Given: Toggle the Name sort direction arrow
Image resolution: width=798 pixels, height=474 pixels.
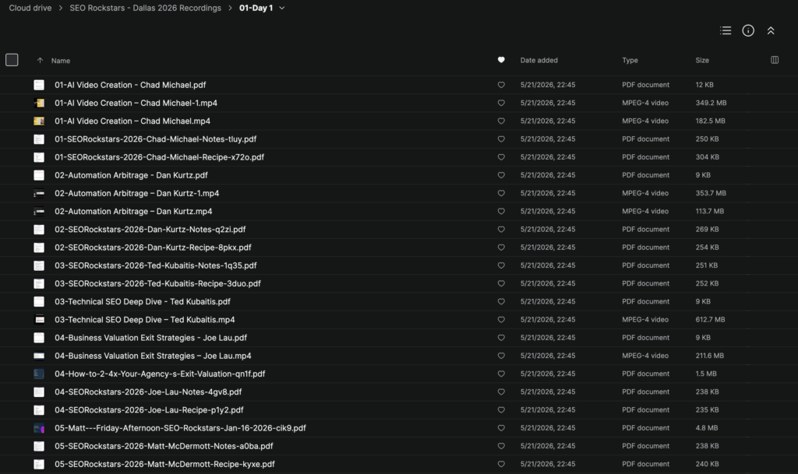Looking at the screenshot, I should [x=40, y=61].
